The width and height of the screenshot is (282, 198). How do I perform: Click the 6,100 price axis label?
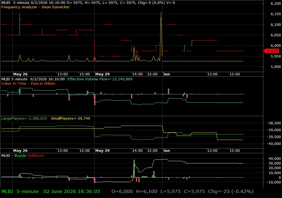(276, 25)
